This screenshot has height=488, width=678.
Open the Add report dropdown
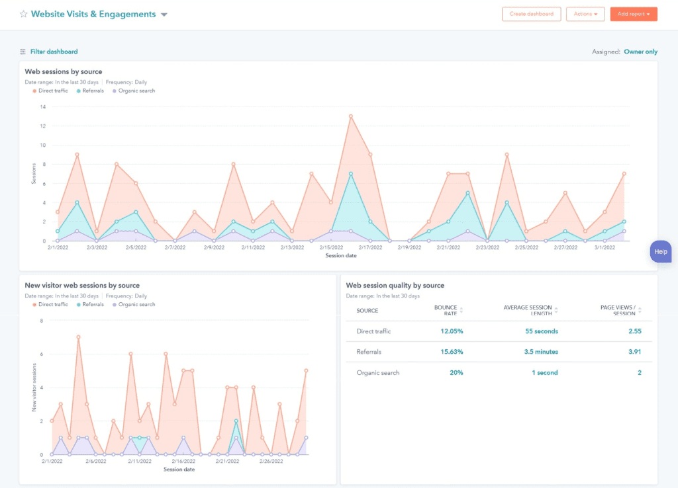click(x=633, y=13)
